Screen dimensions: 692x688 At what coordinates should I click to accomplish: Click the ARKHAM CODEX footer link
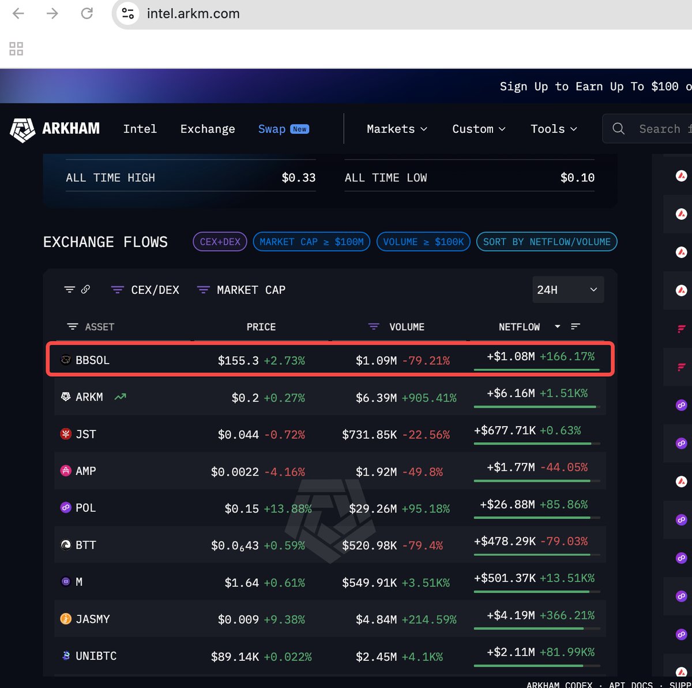click(x=559, y=684)
